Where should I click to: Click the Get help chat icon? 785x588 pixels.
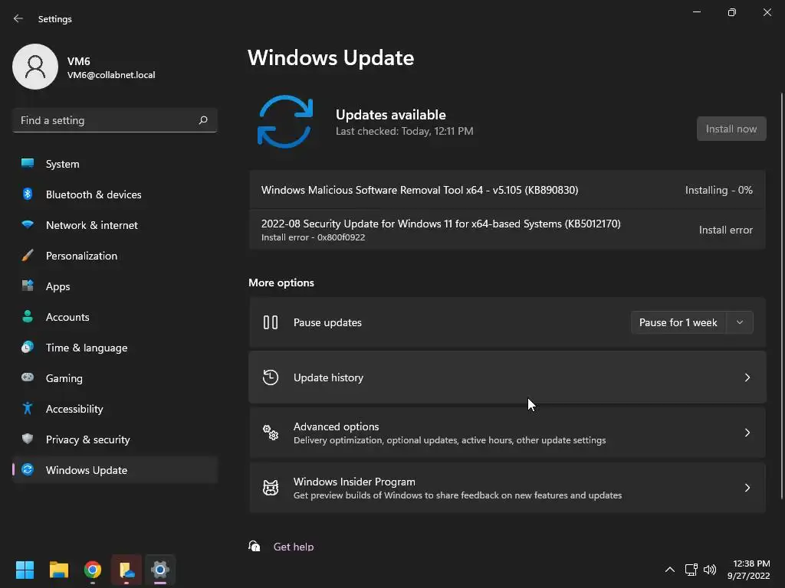tap(255, 546)
